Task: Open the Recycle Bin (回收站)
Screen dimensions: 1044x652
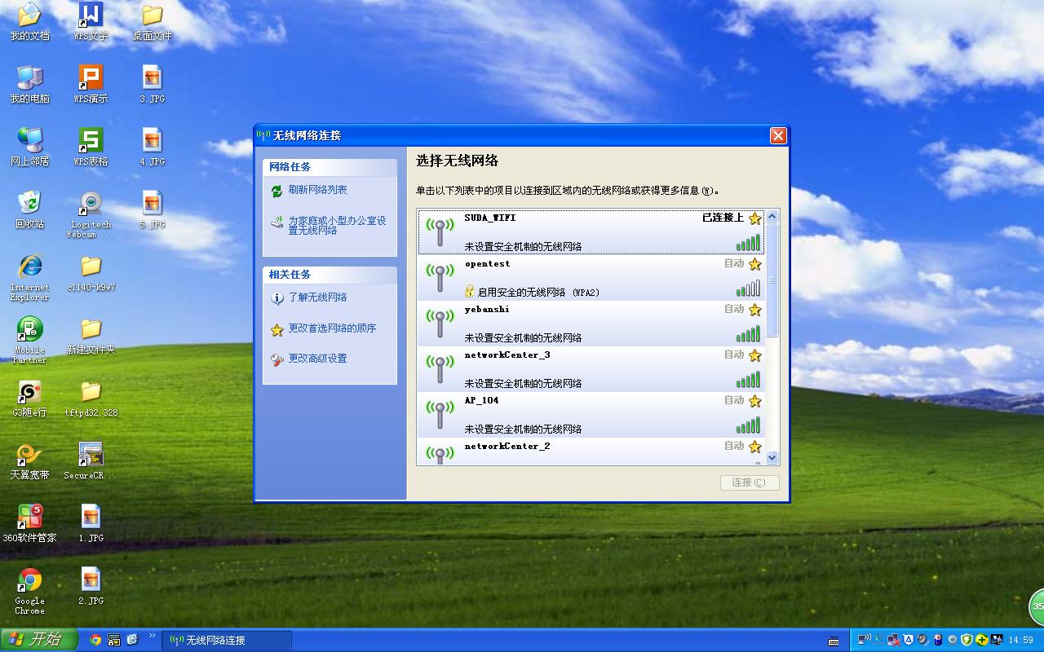Action: [x=30, y=204]
